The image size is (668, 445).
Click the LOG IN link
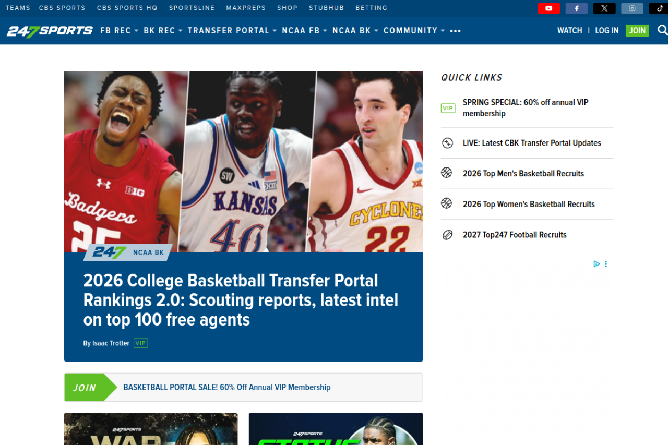tap(606, 31)
